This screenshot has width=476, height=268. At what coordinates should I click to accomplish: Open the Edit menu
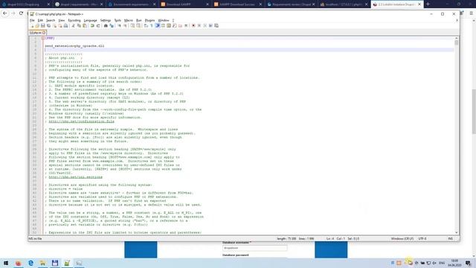pyautogui.click(x=40, y=20)
